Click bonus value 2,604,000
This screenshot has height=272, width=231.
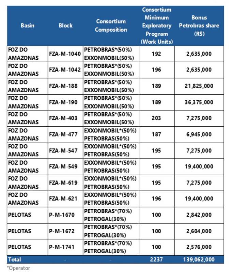pos(199,231)
